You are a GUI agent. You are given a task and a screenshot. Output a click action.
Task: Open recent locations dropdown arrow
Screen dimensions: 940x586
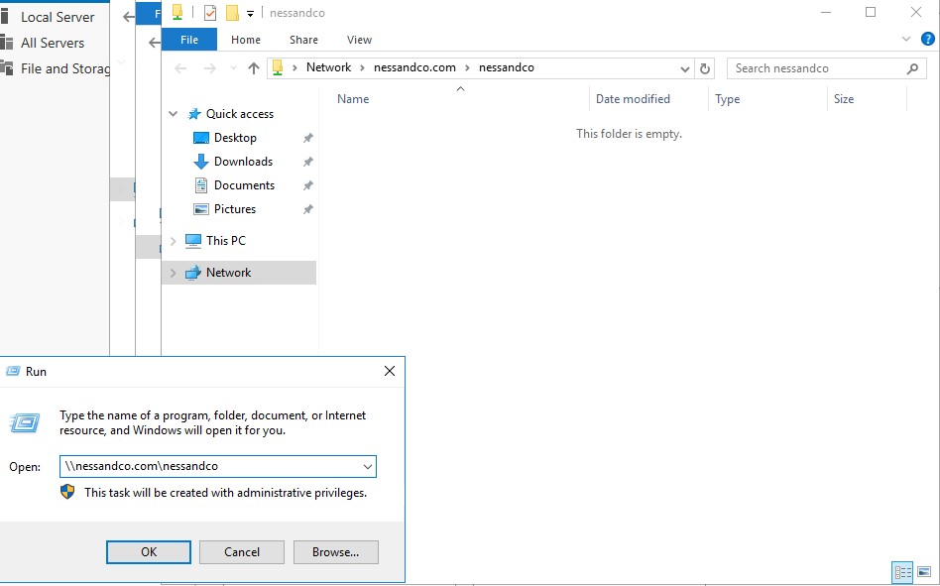(x=233, y=68)
